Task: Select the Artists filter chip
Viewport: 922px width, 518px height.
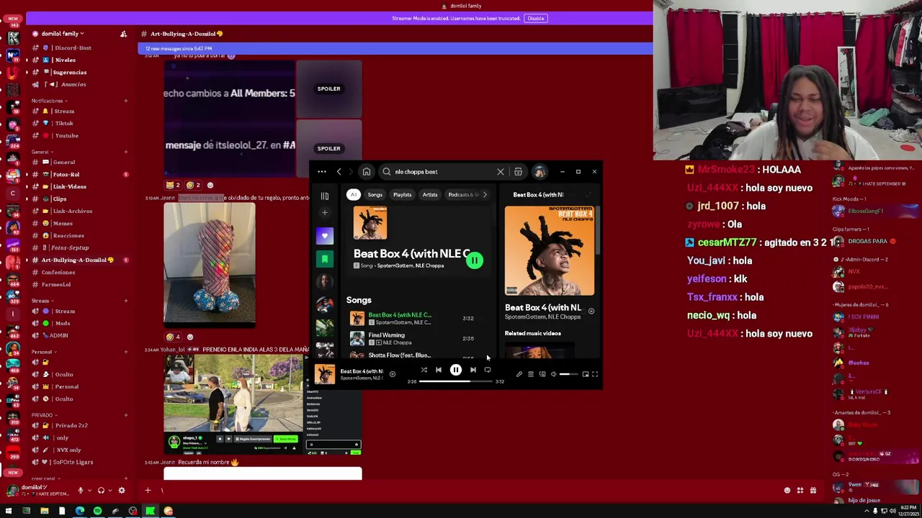Action: coord(430,195)
